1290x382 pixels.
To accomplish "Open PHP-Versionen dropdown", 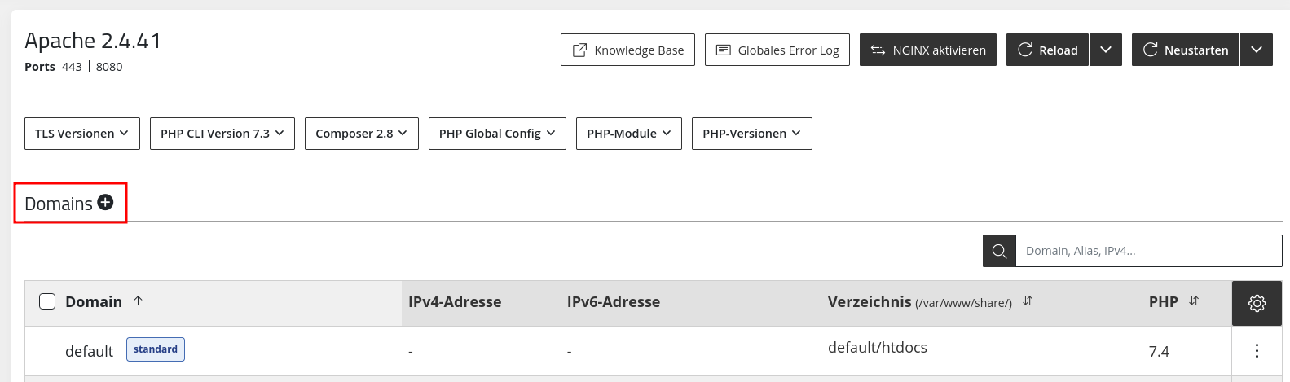I will coord(752,134).
